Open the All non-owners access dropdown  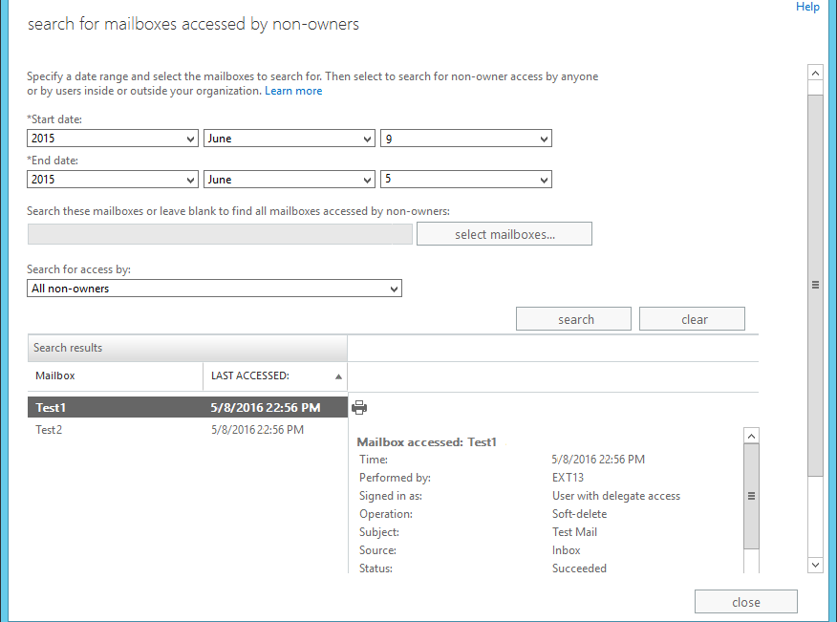tap(214, 289)
